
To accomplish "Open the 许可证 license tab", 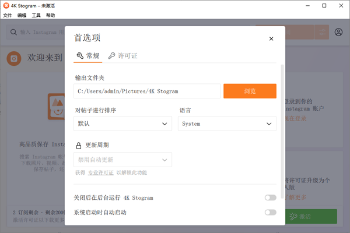I will pos(123,56).
